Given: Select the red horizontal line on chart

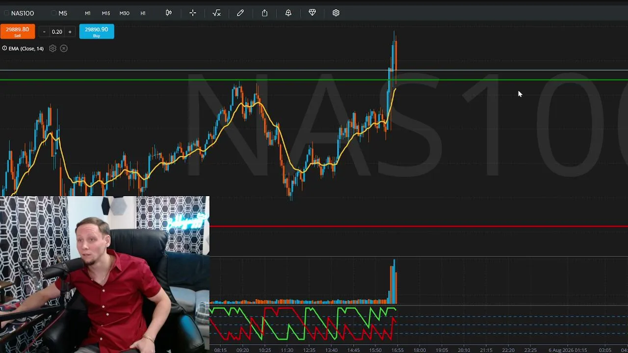Looking at the screenshot, I should tap(419, 226).
